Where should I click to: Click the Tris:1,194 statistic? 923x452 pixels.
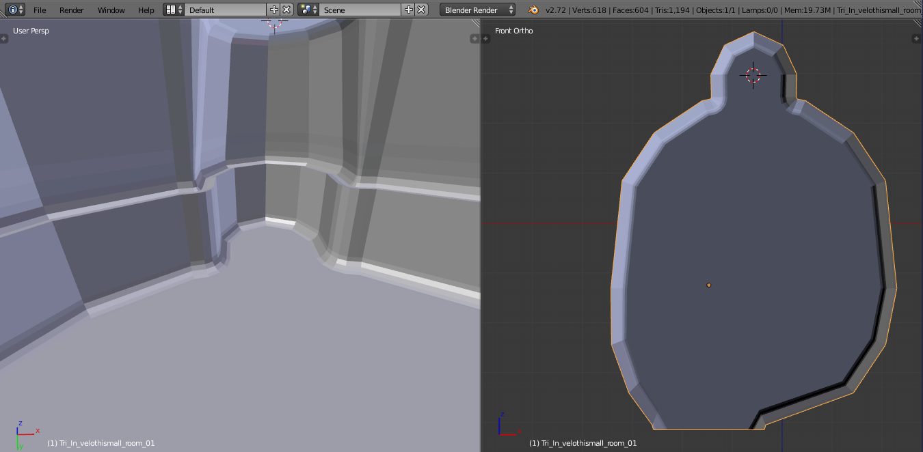tap(673, 10)
